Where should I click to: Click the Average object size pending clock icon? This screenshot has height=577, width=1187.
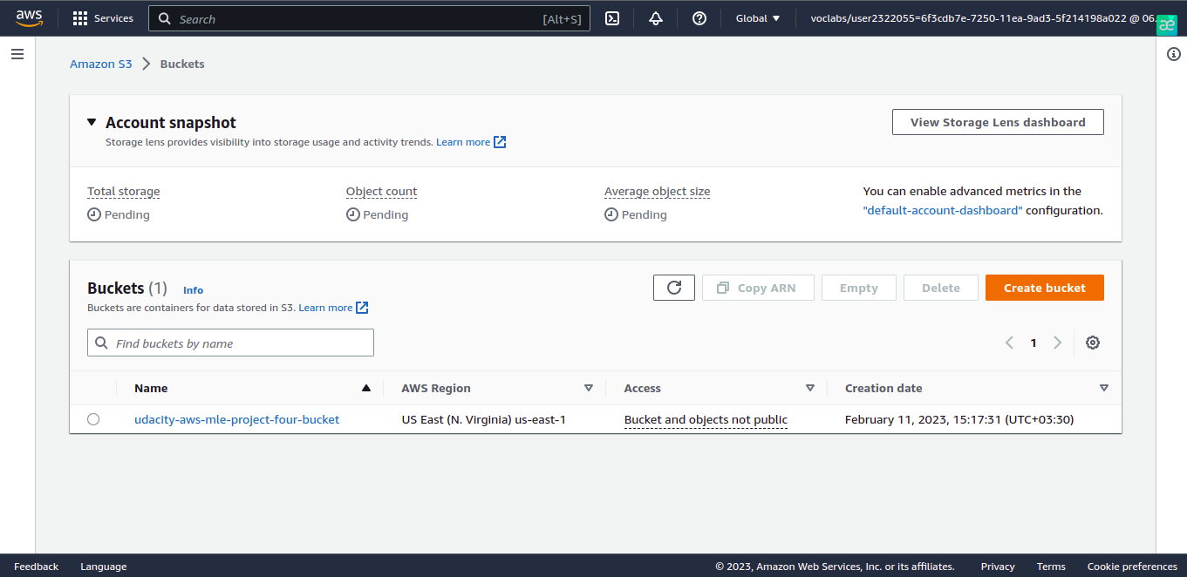(x=611, y=214)
